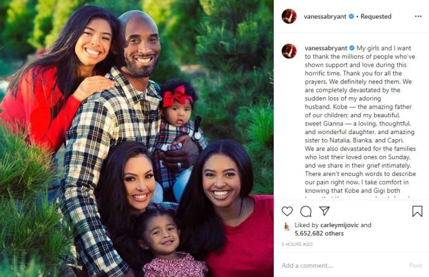View the 5,652,682 others likes list
429x277 pixels.
point(319,233)
